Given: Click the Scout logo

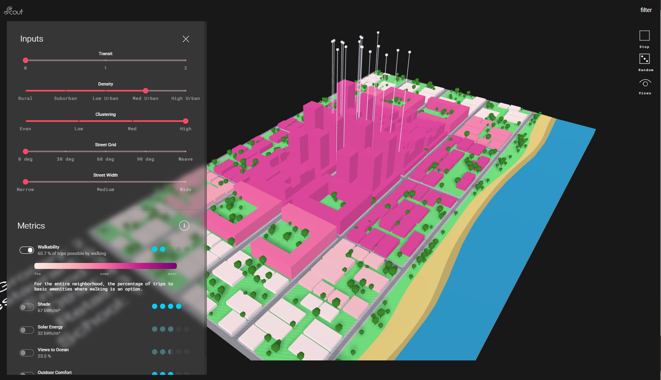Looking at the screenshot, I should coord(14,11).
